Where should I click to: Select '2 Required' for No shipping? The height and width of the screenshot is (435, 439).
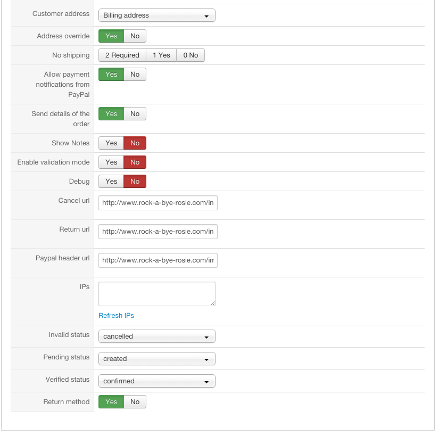point(122,55)
